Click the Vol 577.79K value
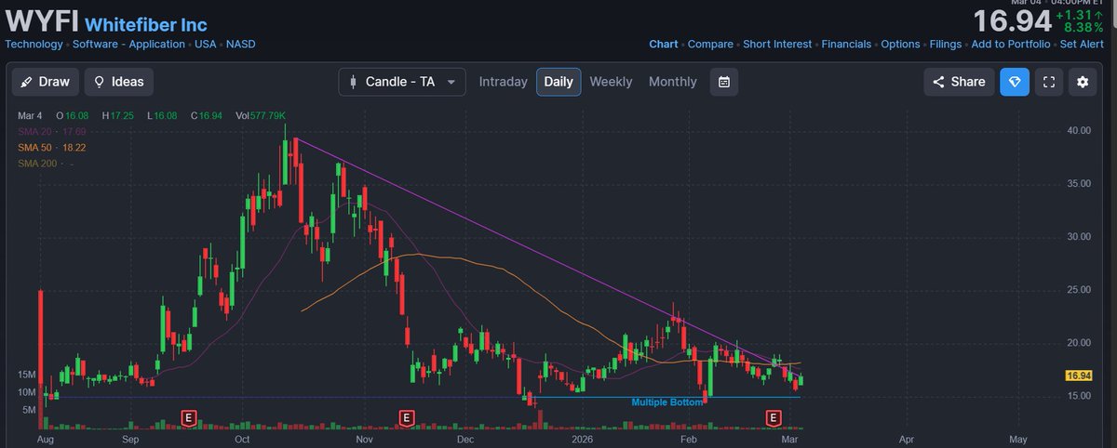The height and width of the screenshot is (448, 1117). [260, 115]
